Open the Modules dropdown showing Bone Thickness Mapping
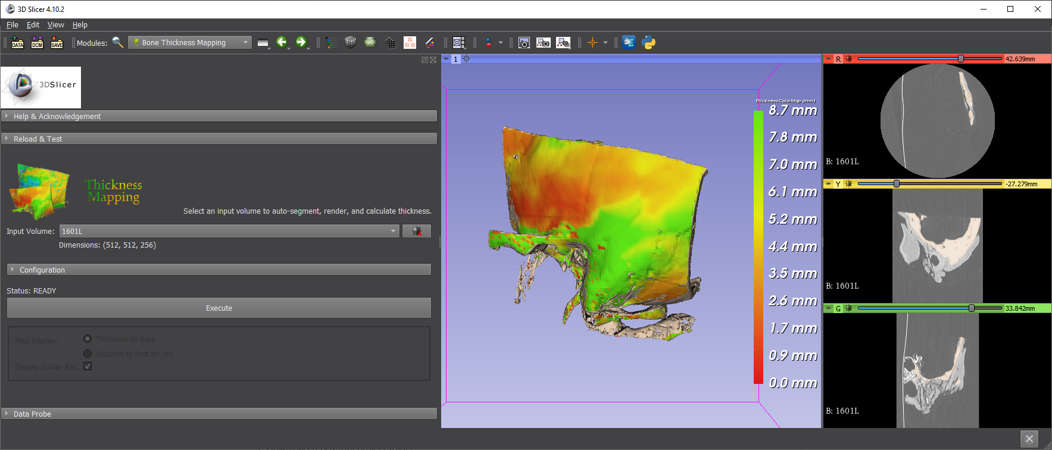Screen dimensions: 1052x450 tap(189, 42)
